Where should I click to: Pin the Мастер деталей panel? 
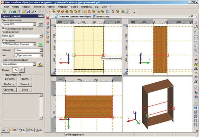pyautogui.click(x=40, y=16)
